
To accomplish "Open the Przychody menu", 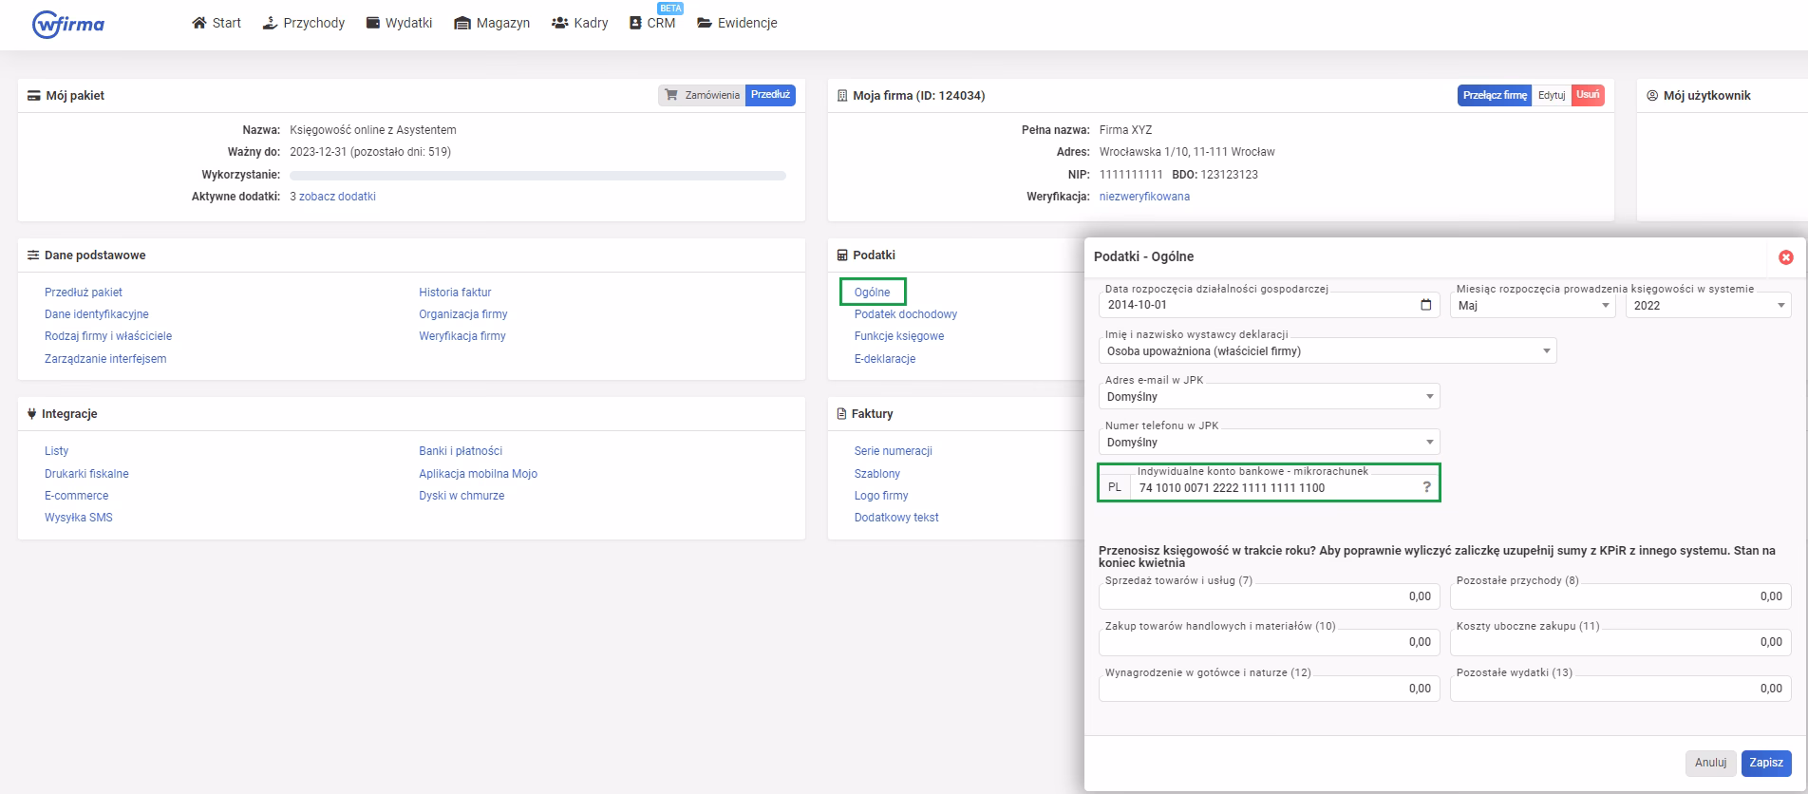I will [304, 23].
